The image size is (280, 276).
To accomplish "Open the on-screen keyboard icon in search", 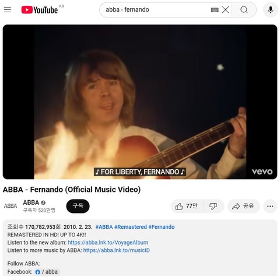I will pyautogui.click(x=215, y=10).
